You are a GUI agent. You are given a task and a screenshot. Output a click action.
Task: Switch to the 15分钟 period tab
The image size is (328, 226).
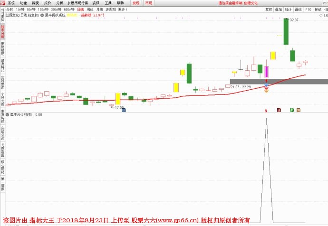coord(43,9)
